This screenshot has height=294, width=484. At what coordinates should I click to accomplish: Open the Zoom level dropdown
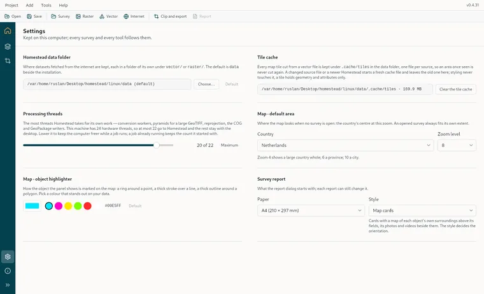[457, 145]
